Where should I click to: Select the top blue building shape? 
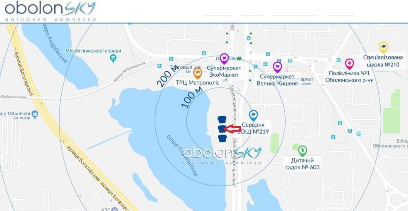[222, 119]
